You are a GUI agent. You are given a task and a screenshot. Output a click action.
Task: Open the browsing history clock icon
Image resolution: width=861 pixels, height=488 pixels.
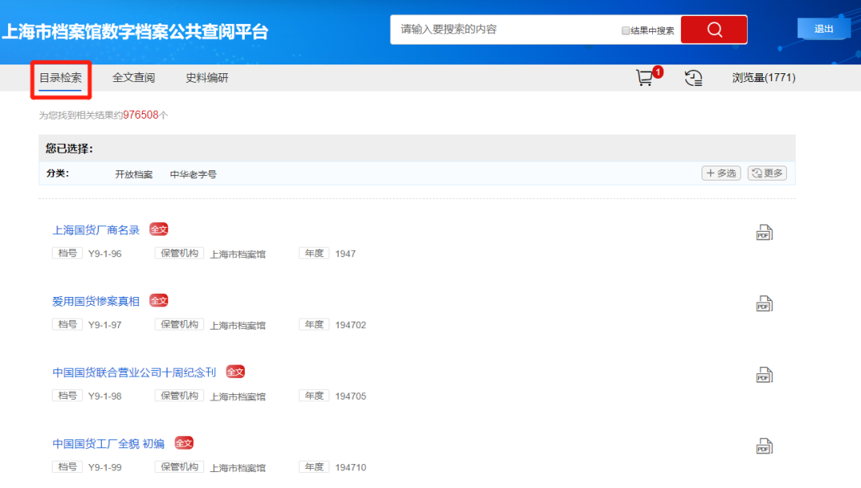click(x=694, y=78)
